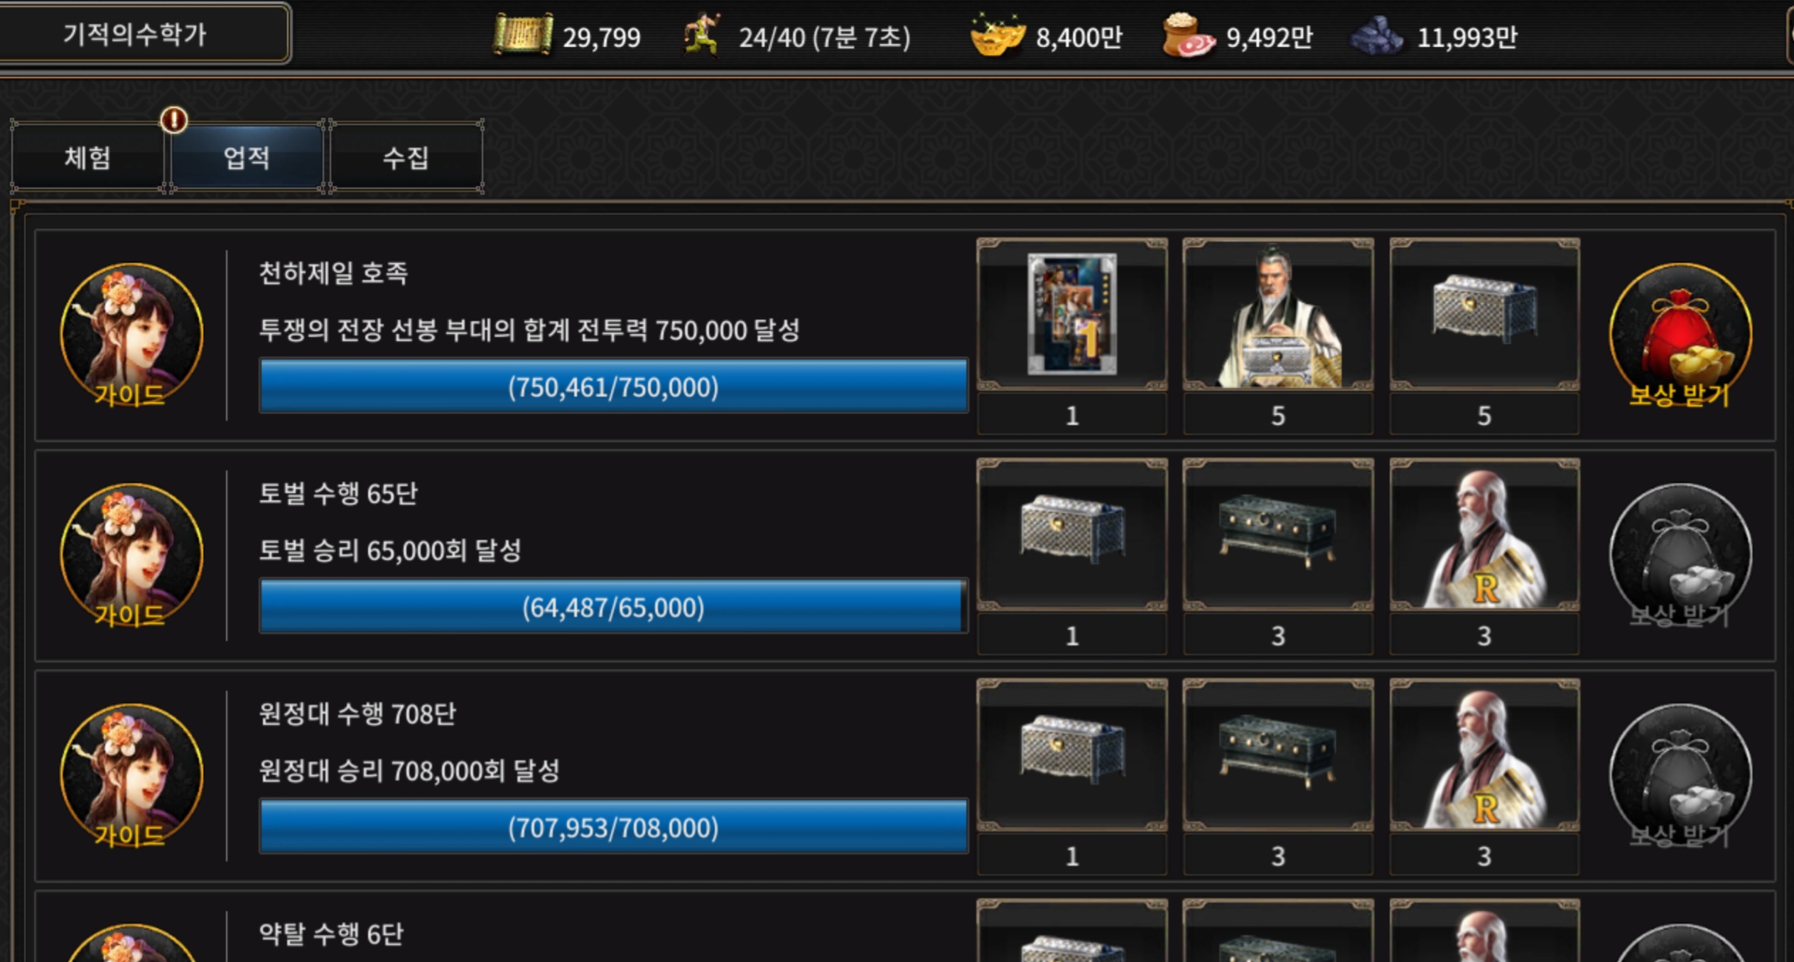The width and height of the screenshot is (1794, 962).
Task: Select the food and meat resource icon
Action: click(x=1188, y=36)
